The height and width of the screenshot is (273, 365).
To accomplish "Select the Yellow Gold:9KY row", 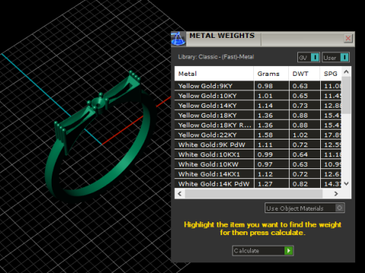I will point(258,86).
